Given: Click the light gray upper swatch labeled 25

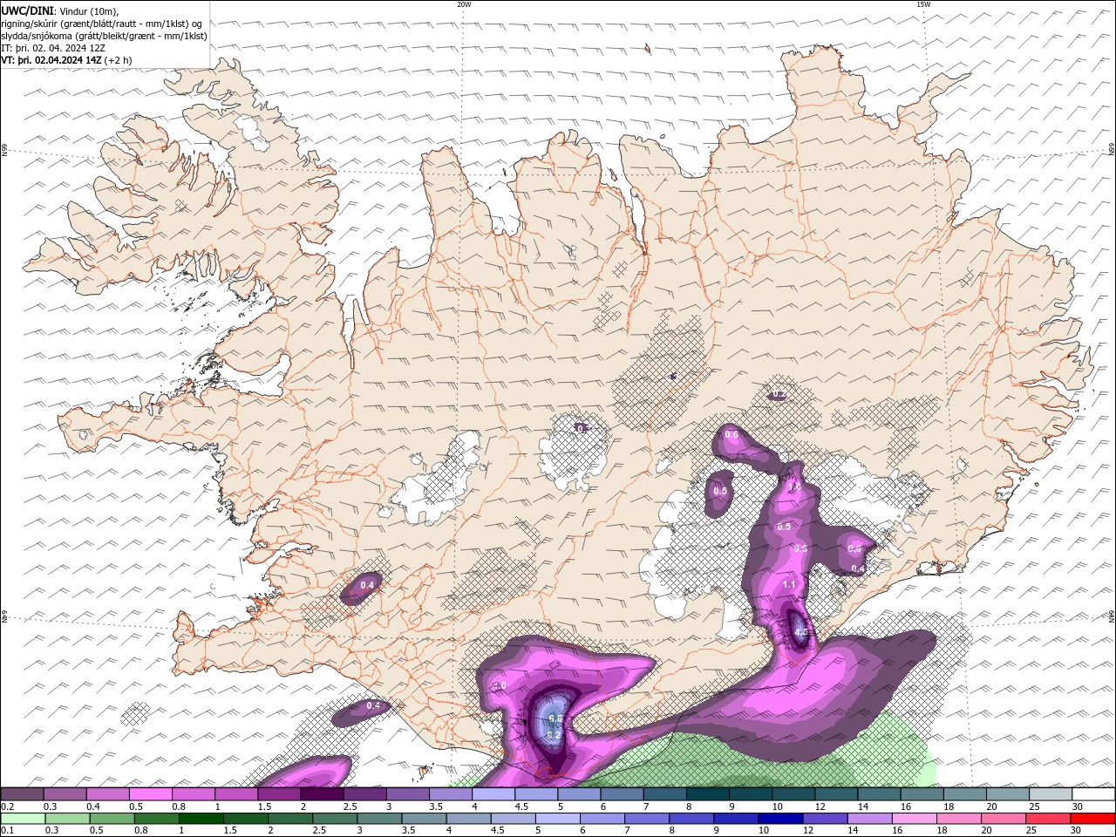Looking at the screenshot, I should (x=1051, y=794).
